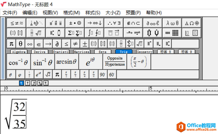This screenshot has height=134, width=218.
Task: Select the center tab stop button
Action: (27, 83)
